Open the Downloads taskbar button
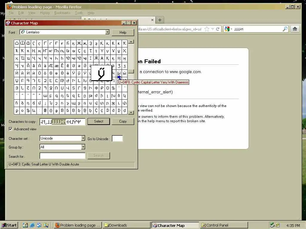306x229 pixels. pyautogui.click(x=126, y=225)
